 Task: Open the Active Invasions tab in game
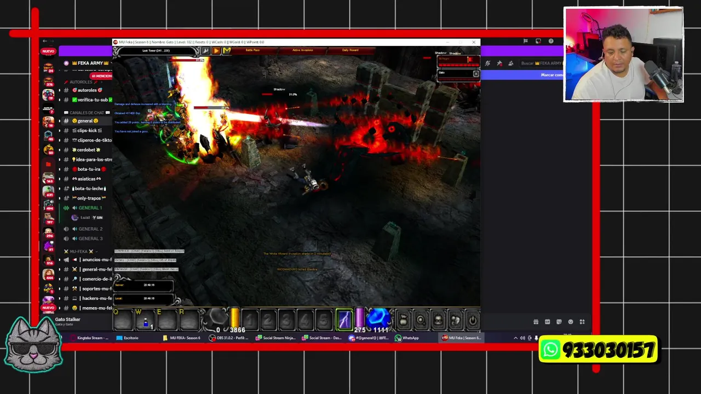point(302,50)
